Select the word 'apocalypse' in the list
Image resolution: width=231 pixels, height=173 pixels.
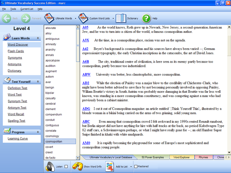coord(52,60)
